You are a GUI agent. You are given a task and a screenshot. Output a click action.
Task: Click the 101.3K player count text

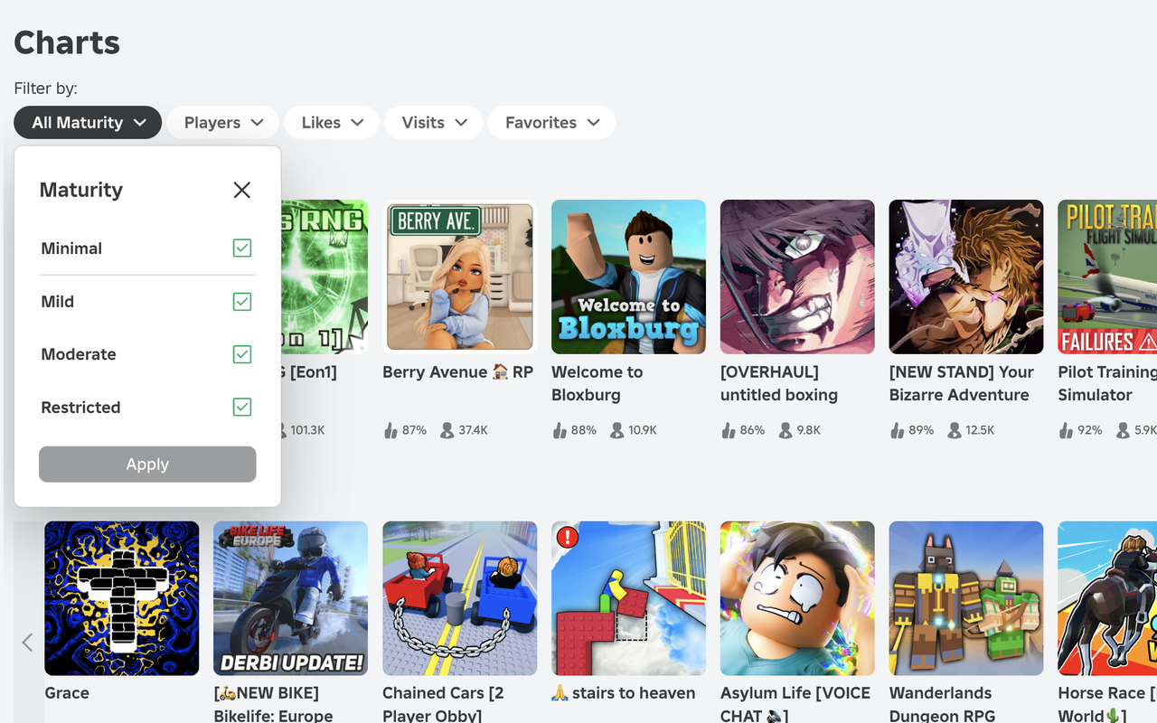307,430
